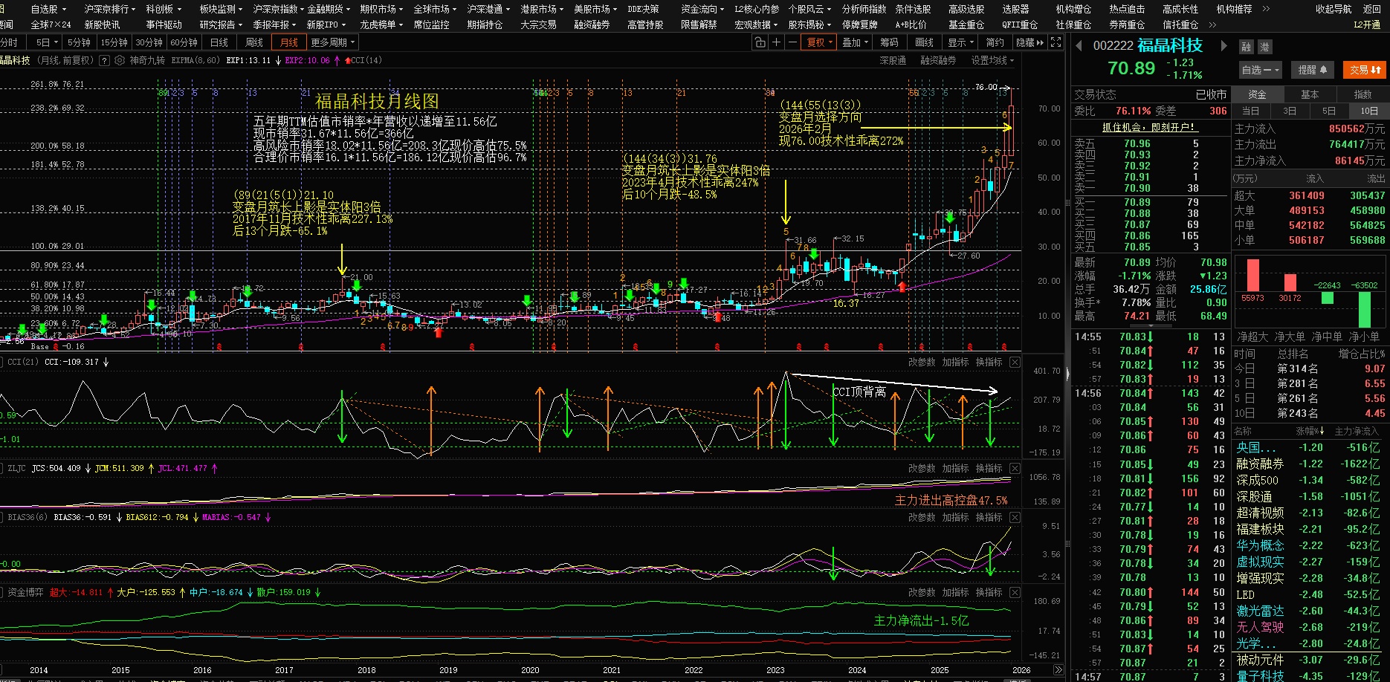1390x682 pixels.
Task: Zoom out chart with minus icon
Action: coord(792,42)
